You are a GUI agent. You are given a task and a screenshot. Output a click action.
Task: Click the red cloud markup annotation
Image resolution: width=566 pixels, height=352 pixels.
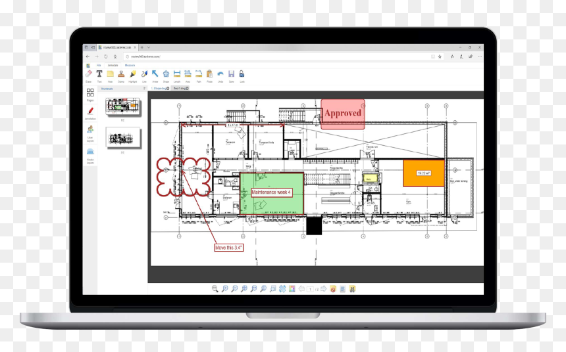click(x=184, y=177)
